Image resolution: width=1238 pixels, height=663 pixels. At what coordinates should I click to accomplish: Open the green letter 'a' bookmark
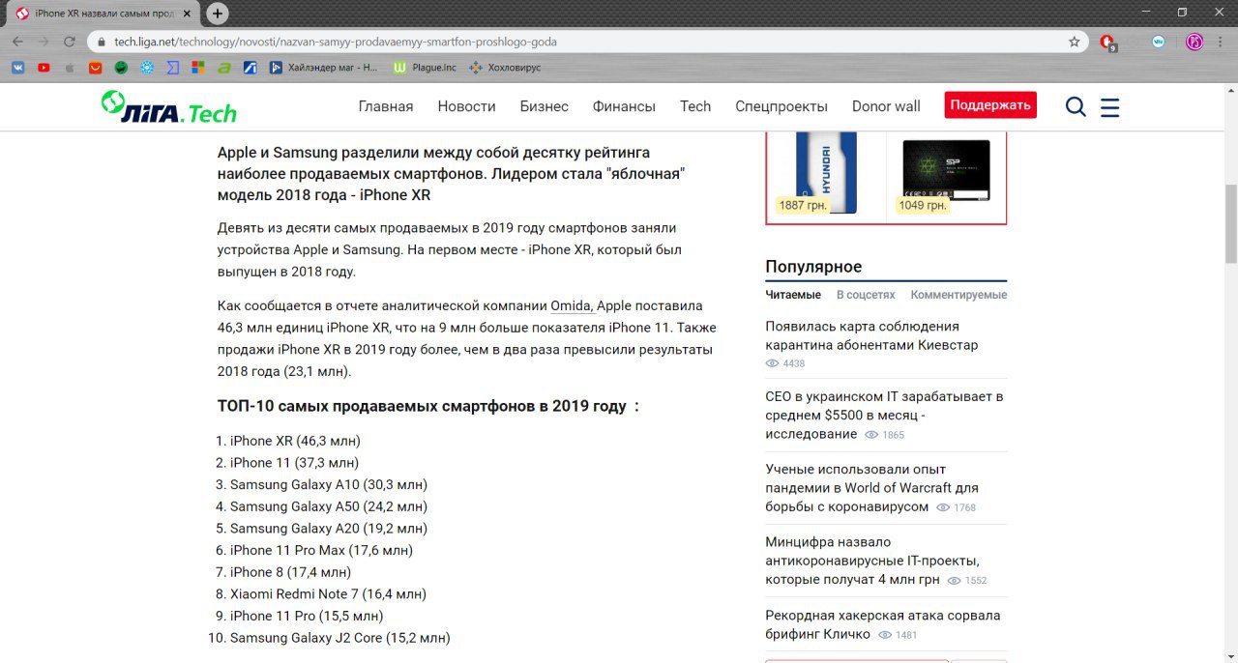[x=223, y=68]
